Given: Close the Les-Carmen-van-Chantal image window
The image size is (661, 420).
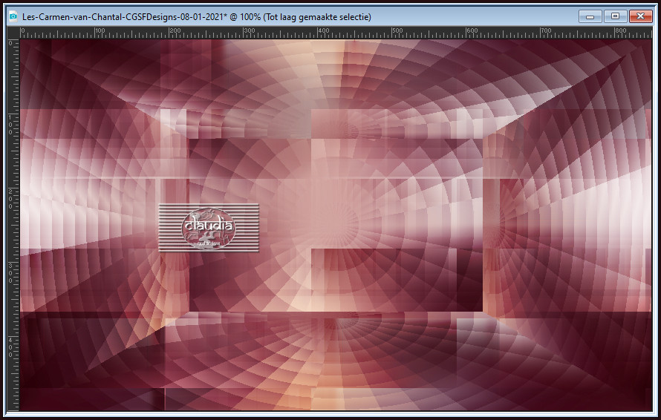Looking at the screenshot, I should coord(641,16).
